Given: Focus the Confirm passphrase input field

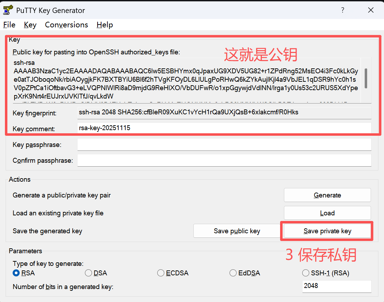Looking at the screenshot, I should (x=224, y=160).
